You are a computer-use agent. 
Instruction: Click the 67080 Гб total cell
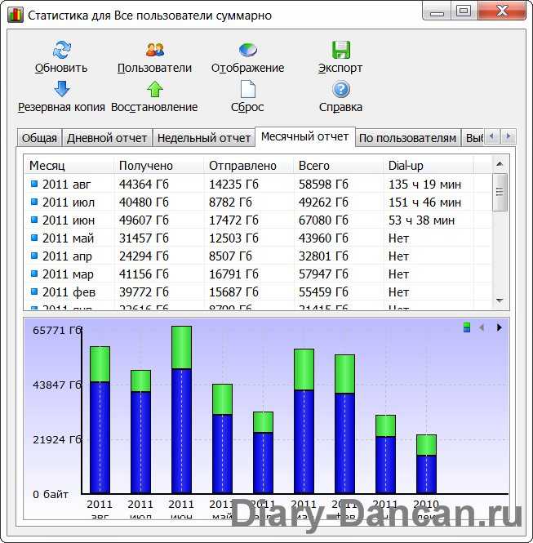point(323,220)
